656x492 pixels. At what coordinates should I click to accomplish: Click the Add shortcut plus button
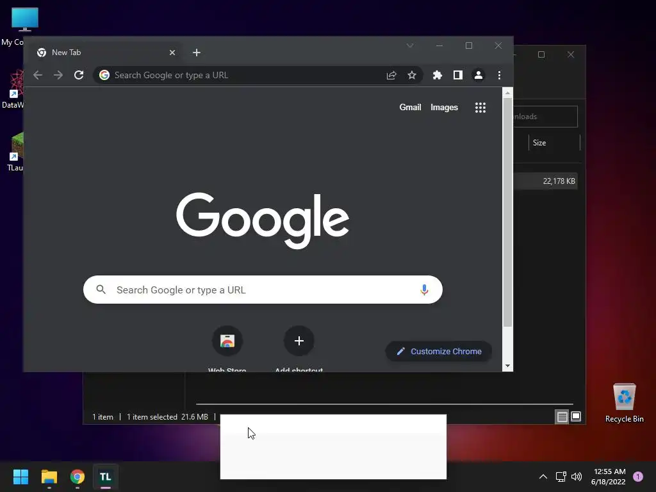[x=299, y=341]
